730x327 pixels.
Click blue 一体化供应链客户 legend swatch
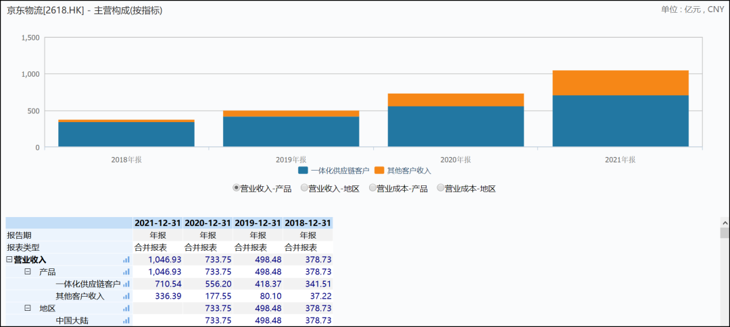tap(303, 171)
